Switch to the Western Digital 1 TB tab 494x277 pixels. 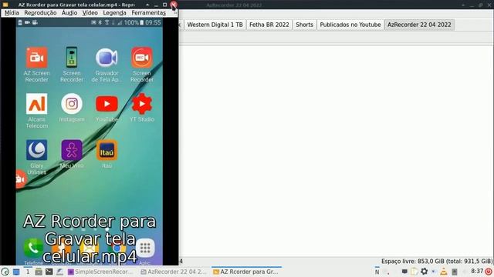coord(215,25)
